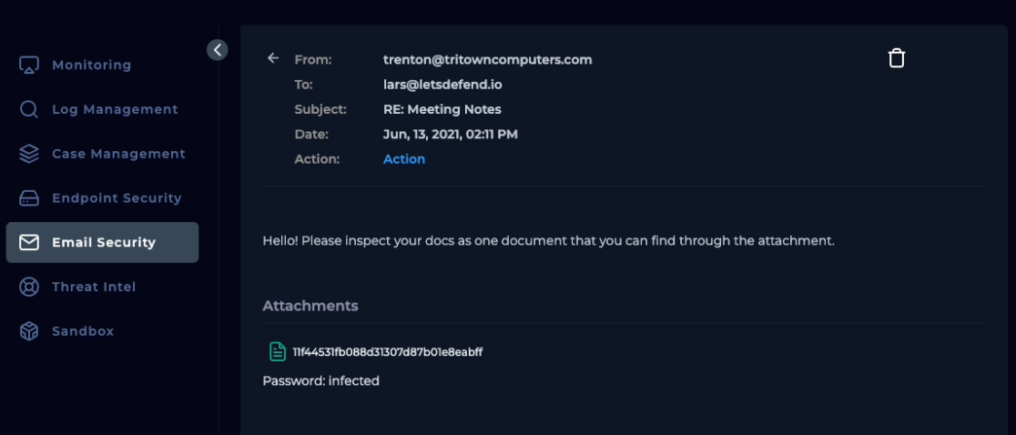Viewport: 1016px width, 435px height.
Task: Open the Monitoring menu item
Action: click(x=91, y=66)
